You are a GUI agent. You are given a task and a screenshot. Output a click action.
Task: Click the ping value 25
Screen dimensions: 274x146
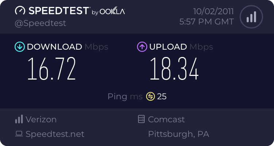[x=162, y=96]
